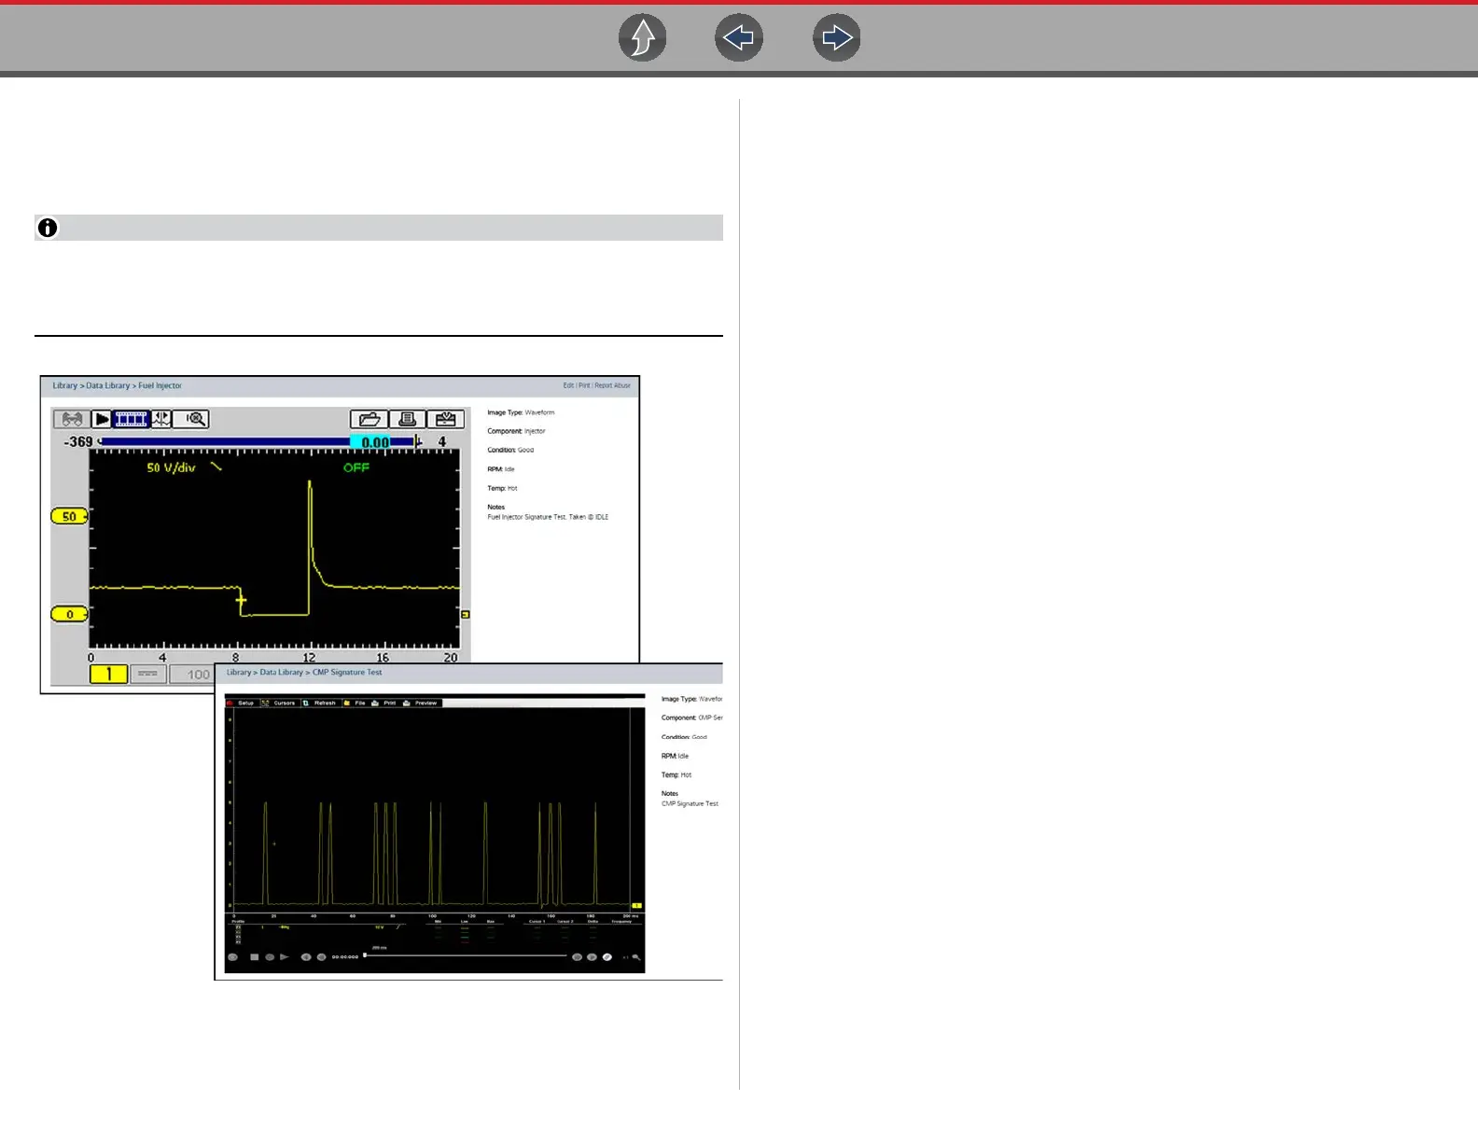Click the binoculars icon in injector toolbar
Screen dimensions: 1478x1142
click(x=72, y=419)
